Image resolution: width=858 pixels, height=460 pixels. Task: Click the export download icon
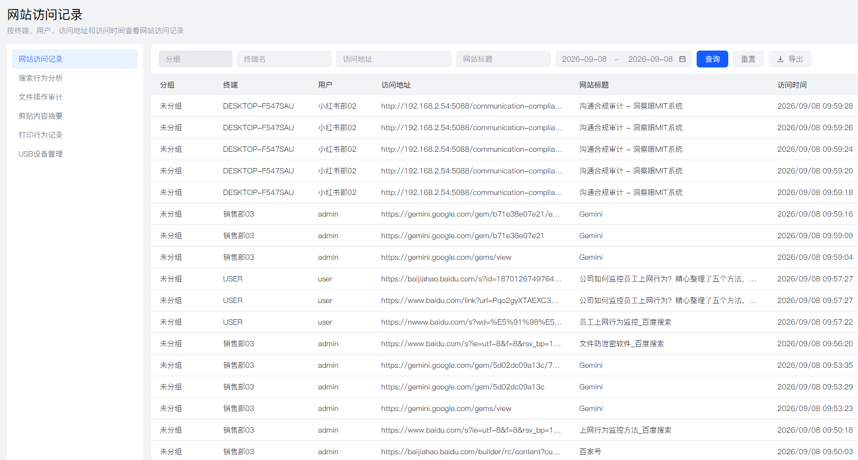tap(780, 59)
